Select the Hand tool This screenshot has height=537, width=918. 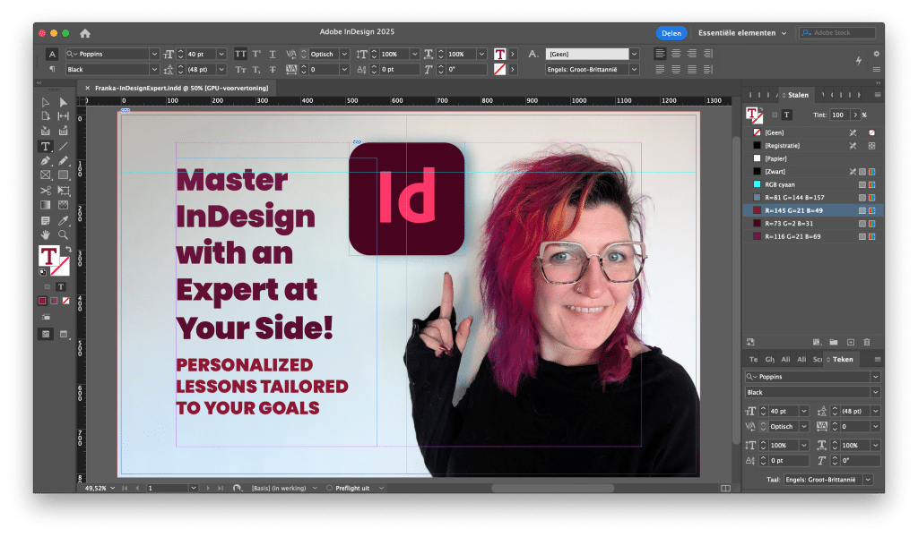point(46,234)
